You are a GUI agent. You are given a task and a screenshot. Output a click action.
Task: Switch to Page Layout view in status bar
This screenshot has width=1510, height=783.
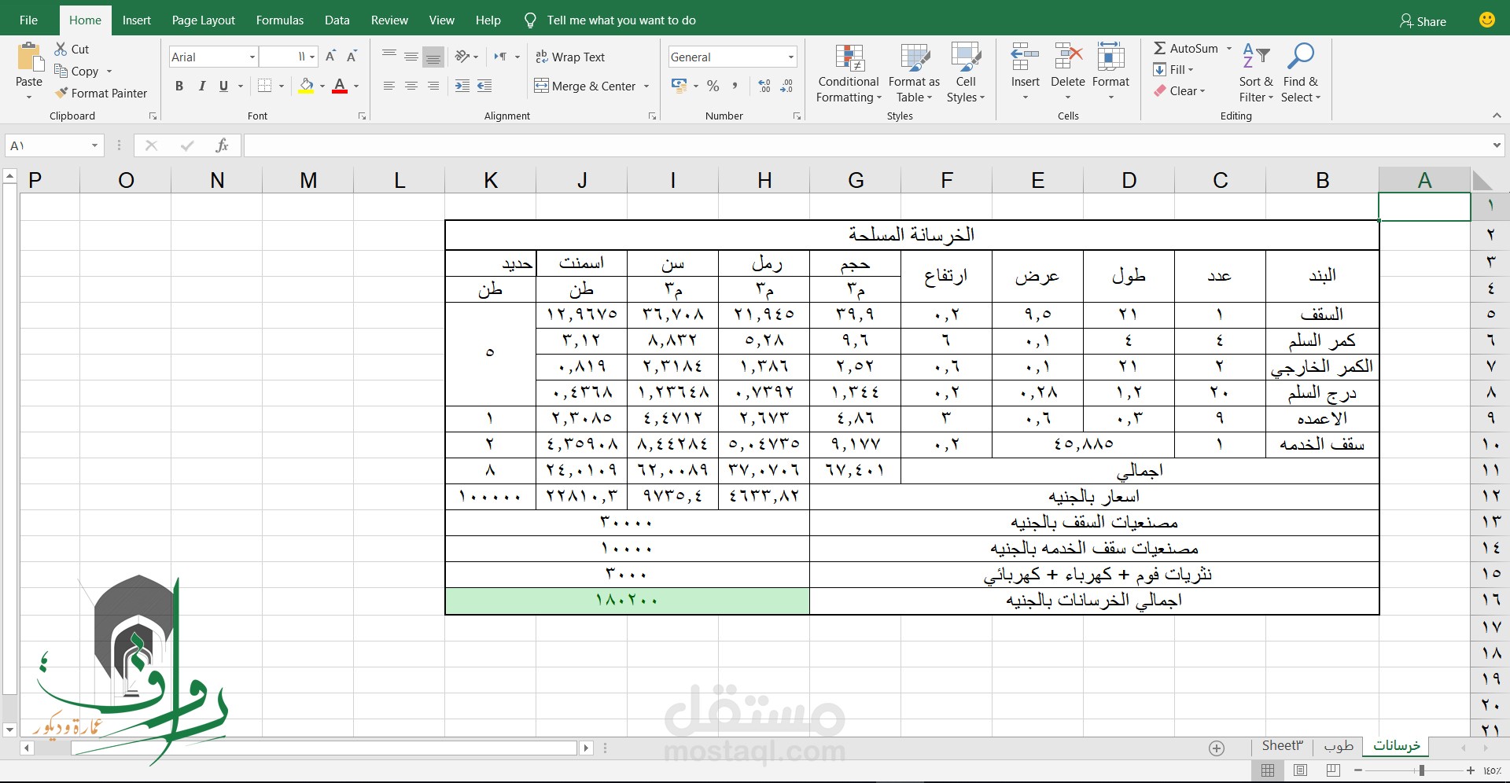click(x=1300, y=770)
